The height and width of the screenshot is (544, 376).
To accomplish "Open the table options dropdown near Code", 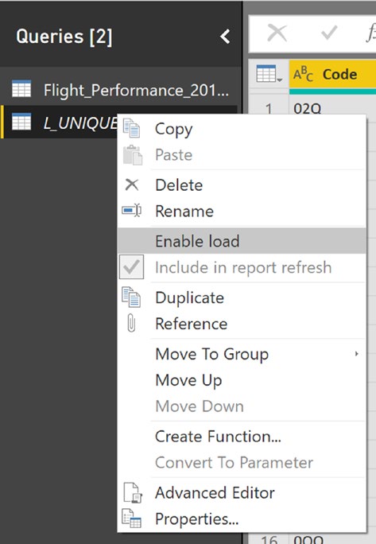I will point(269,74).
